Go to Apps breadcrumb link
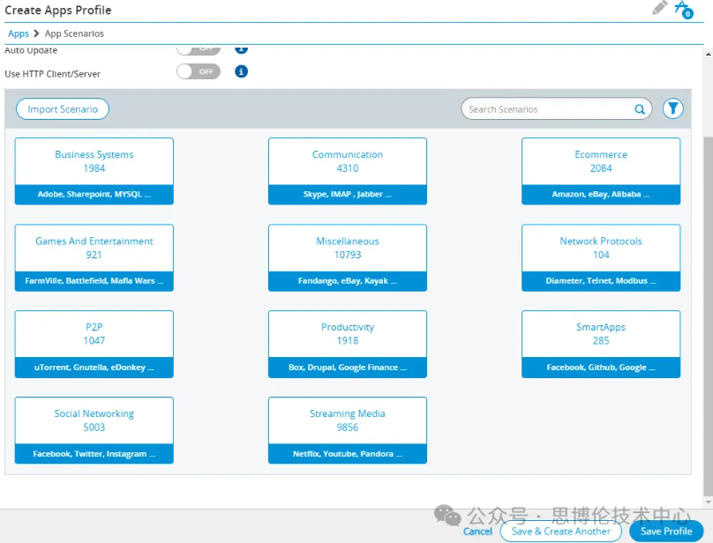Image resolution: width=713 pixels, height=543 pixels. pyautogui.click(x=19, y=33)
